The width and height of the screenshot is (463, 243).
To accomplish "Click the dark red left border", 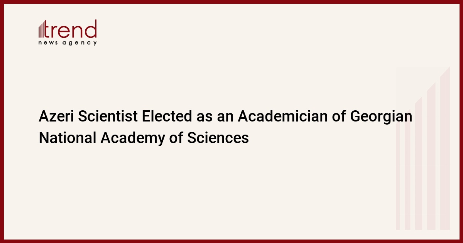I will [x=2, y=121].
